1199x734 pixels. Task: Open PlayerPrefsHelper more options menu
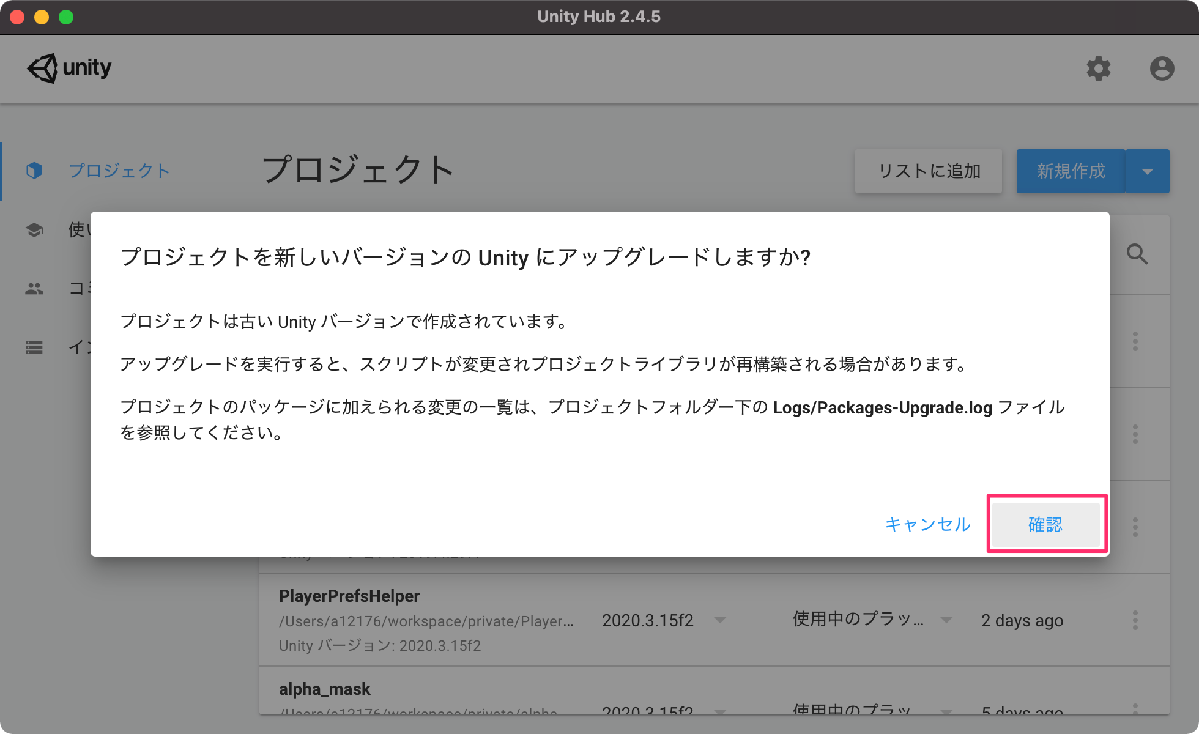(1135, 620)
